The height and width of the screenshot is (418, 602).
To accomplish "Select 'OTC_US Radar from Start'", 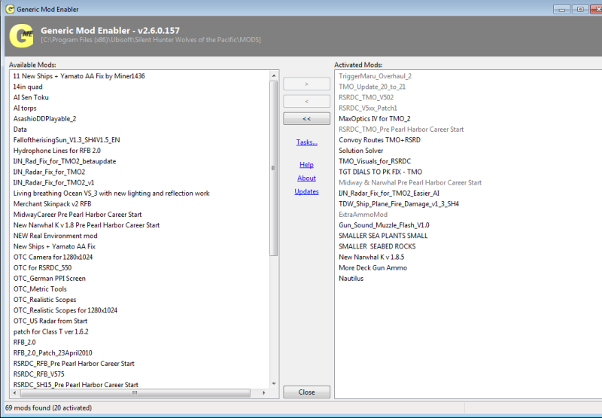I will point(50,321).
